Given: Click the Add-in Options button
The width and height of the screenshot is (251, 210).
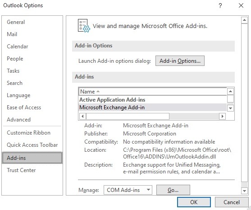Looking at the screenshot, I should pyautogui.click(x=180, y=61).
